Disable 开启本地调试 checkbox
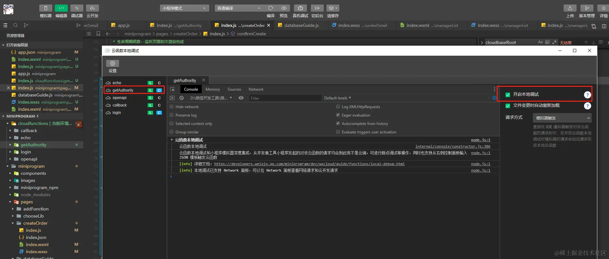The image size is (609, 259). tap(508, 95)
